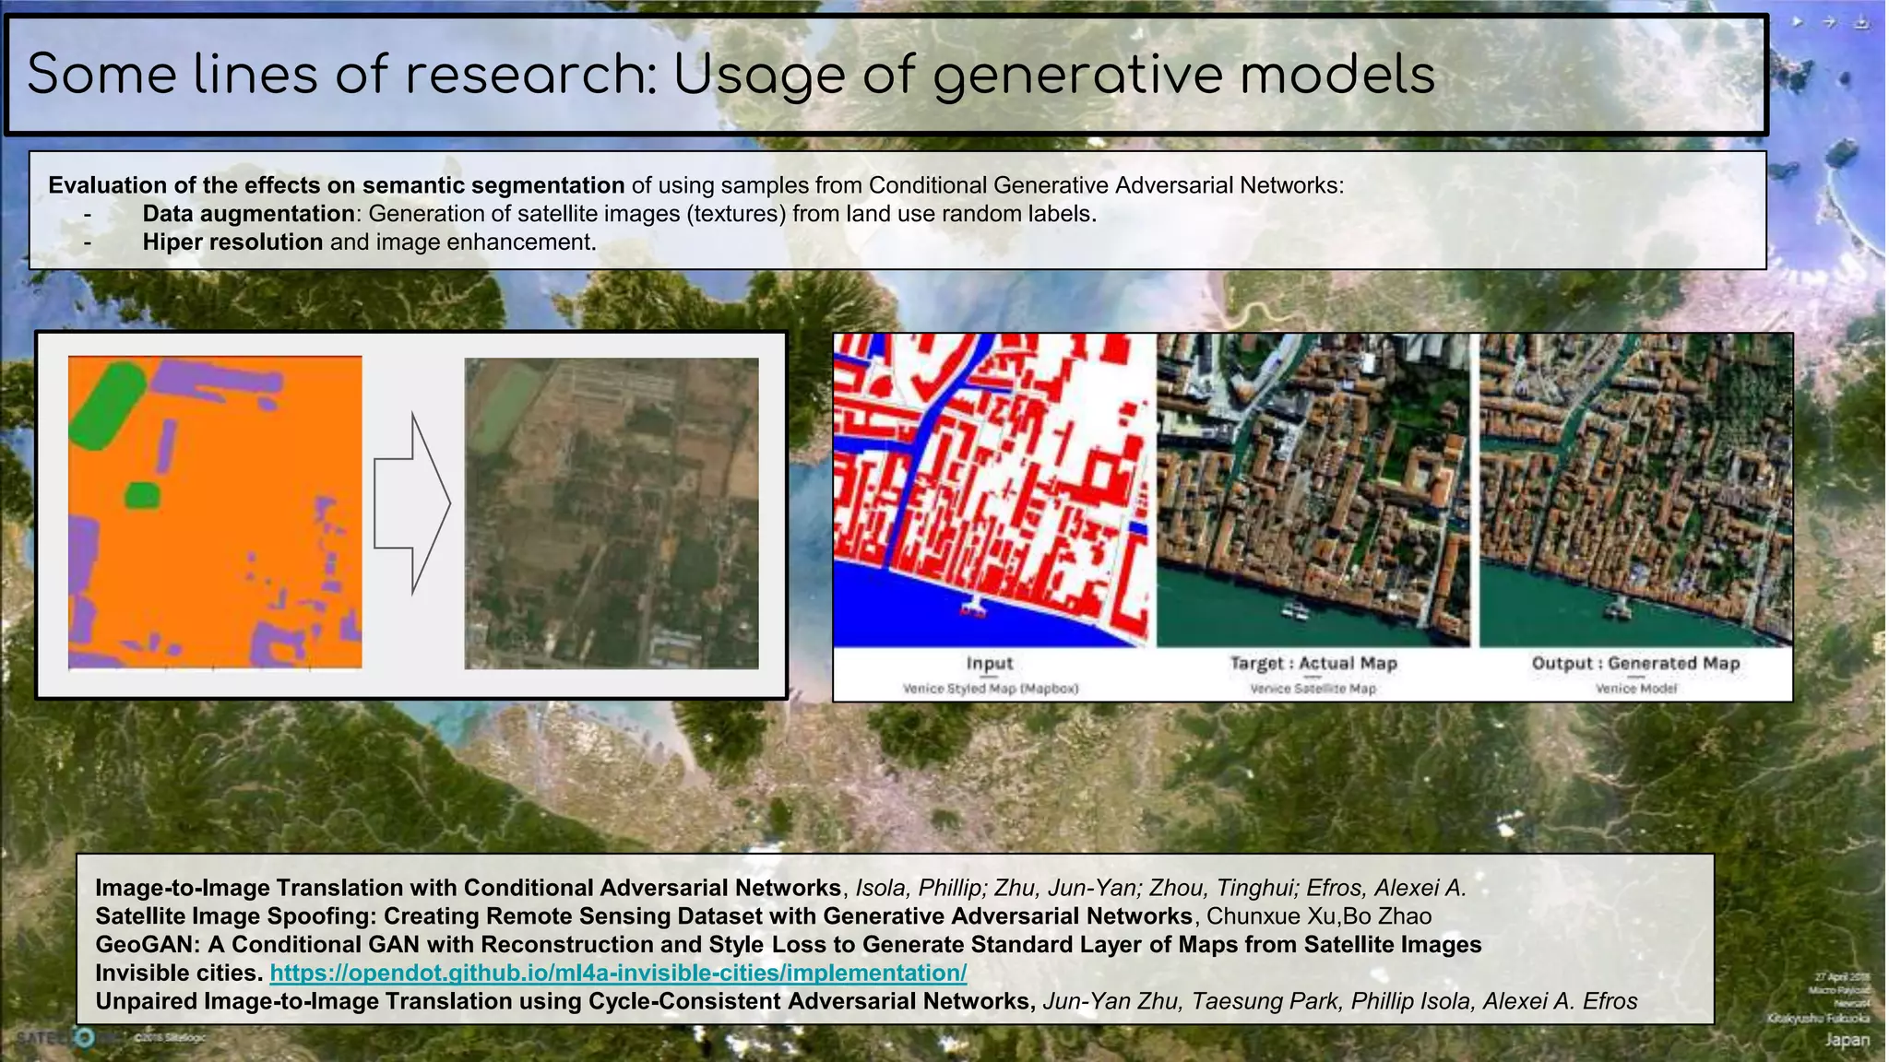Click the 'Invisible cities.' bold text
This screenshot has height=1062, width=1889.
[180, 973]
